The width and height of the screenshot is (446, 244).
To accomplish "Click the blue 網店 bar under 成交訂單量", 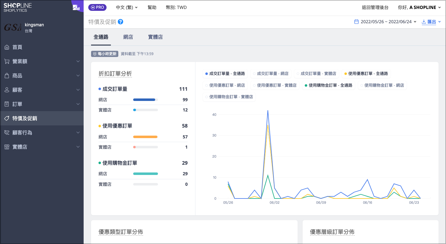I will [x=144, y=100].
